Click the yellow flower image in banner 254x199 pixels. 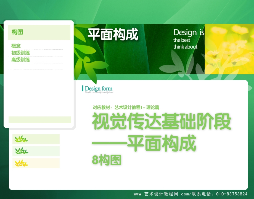pos(229,49)
